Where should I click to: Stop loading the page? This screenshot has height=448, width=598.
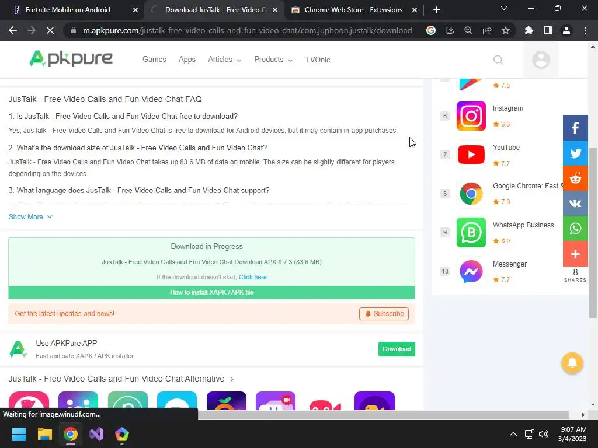50,30
